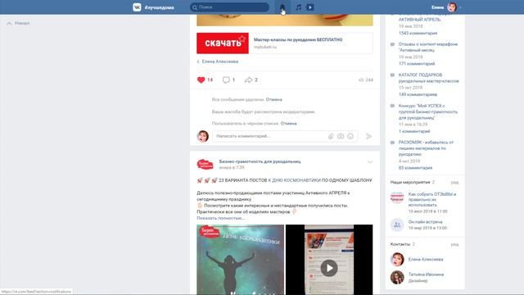Expand post options chevron menu
The height and width of the screenshot is (295, 524).
pyautogui.click(x=369, y=162)
